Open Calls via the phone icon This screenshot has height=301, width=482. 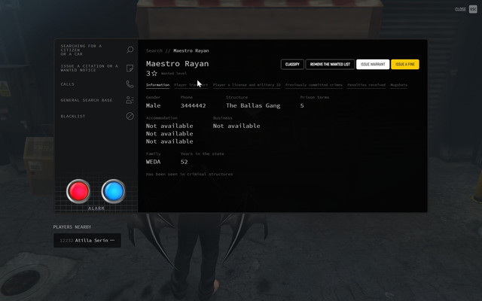[130, 84]
